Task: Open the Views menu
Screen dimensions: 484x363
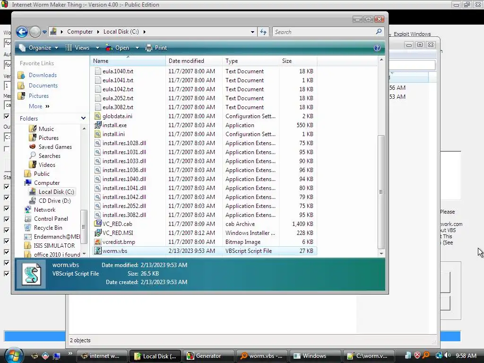Action: (78, 48)
